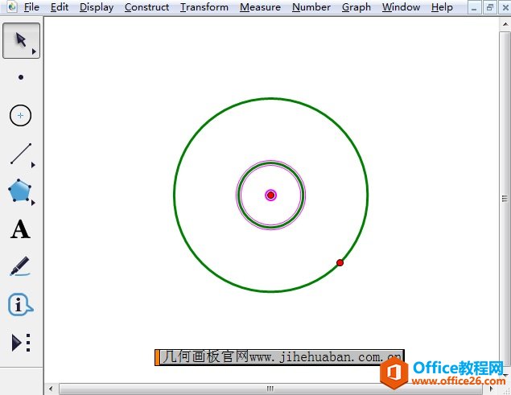
Task: Restore down the document window
Action: coord(489,8)
